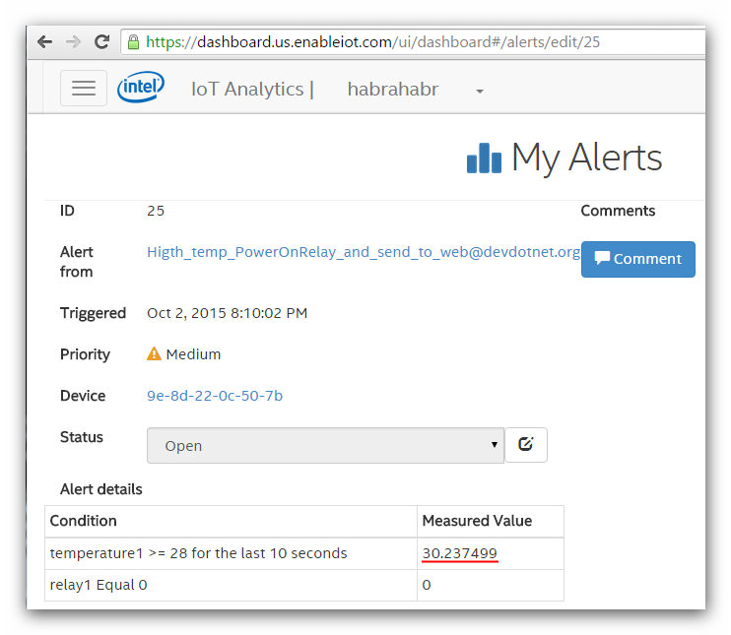Click the Medium priority text
The image size is (731, 635).
click(193, 354)
